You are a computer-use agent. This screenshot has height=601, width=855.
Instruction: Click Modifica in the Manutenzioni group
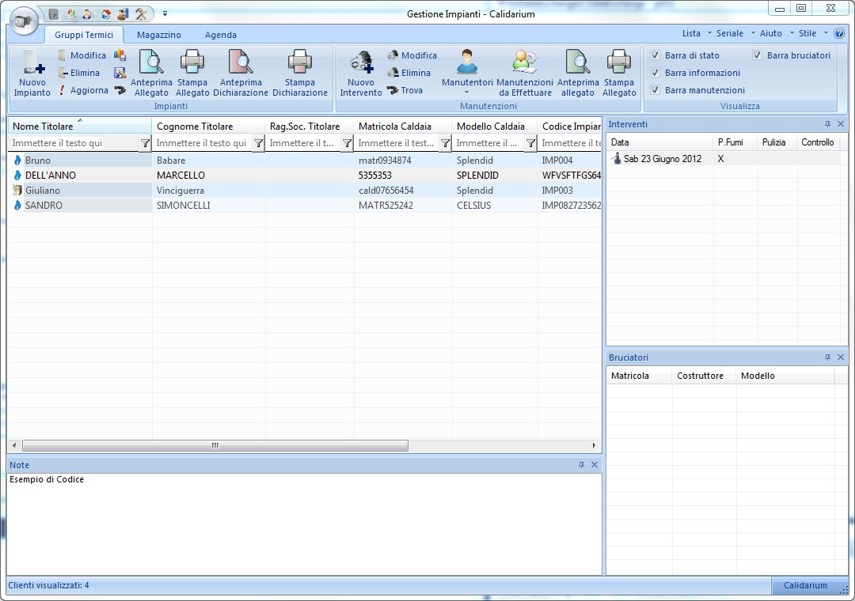click(412, 55)
